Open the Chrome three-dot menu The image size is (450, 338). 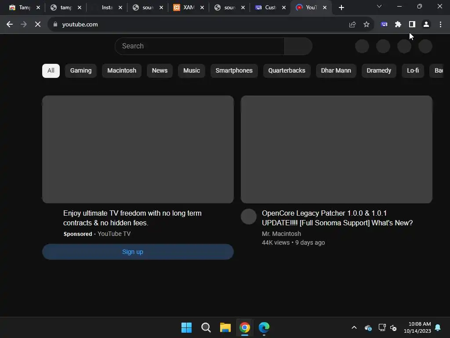click(x=440, y=25)
